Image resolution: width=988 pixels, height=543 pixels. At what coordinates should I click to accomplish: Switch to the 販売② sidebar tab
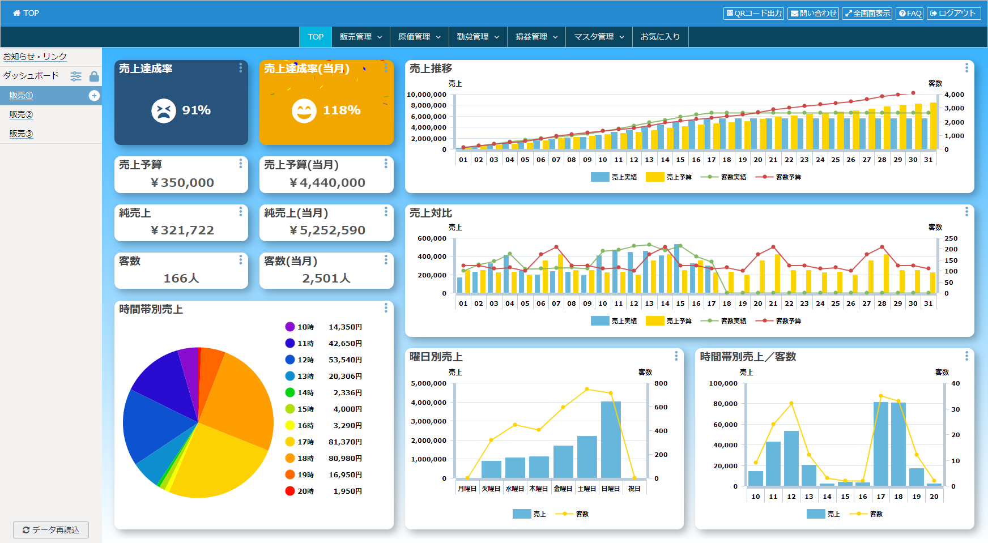pos(22,114)
